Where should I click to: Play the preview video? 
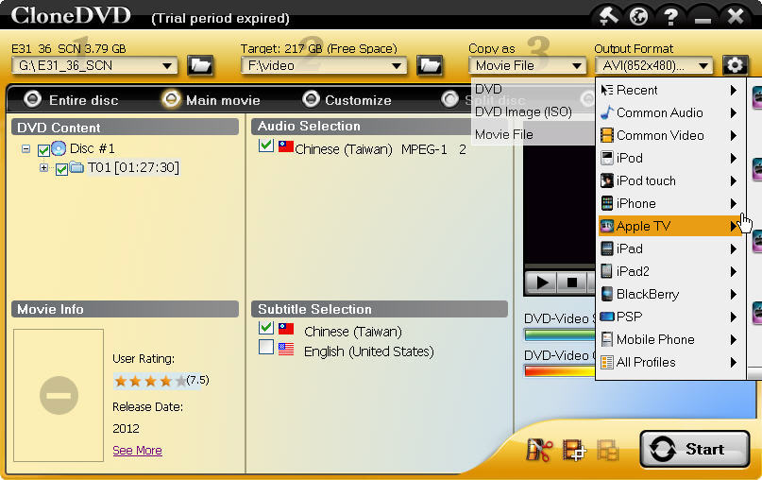[541, 283]
